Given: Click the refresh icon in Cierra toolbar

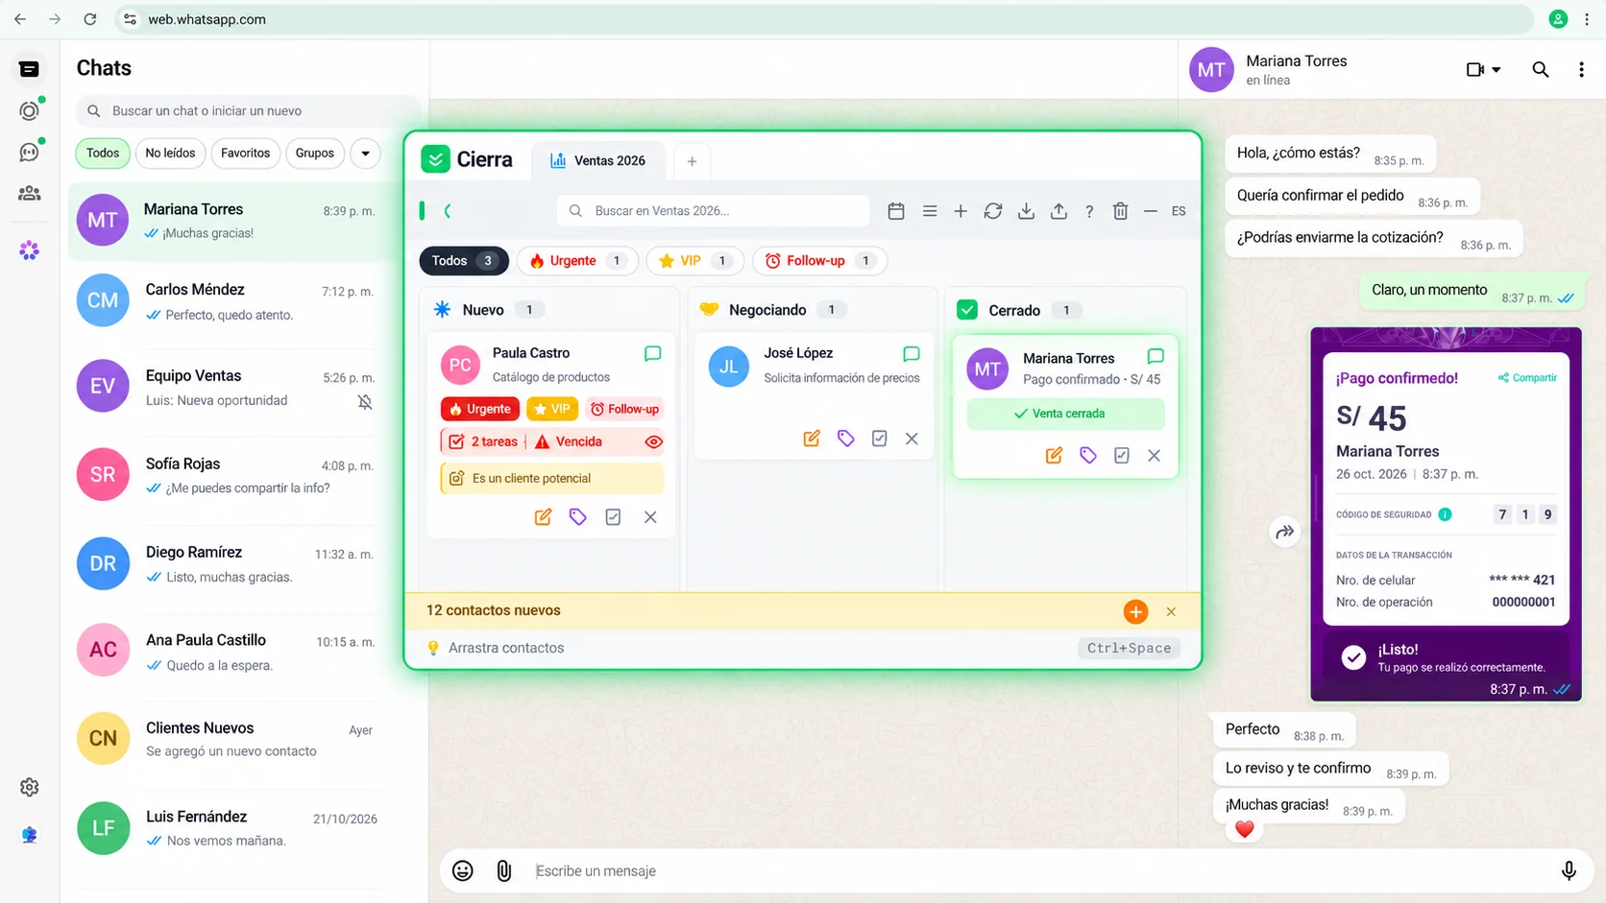Looking at the screenshot, I should [993, 211].
